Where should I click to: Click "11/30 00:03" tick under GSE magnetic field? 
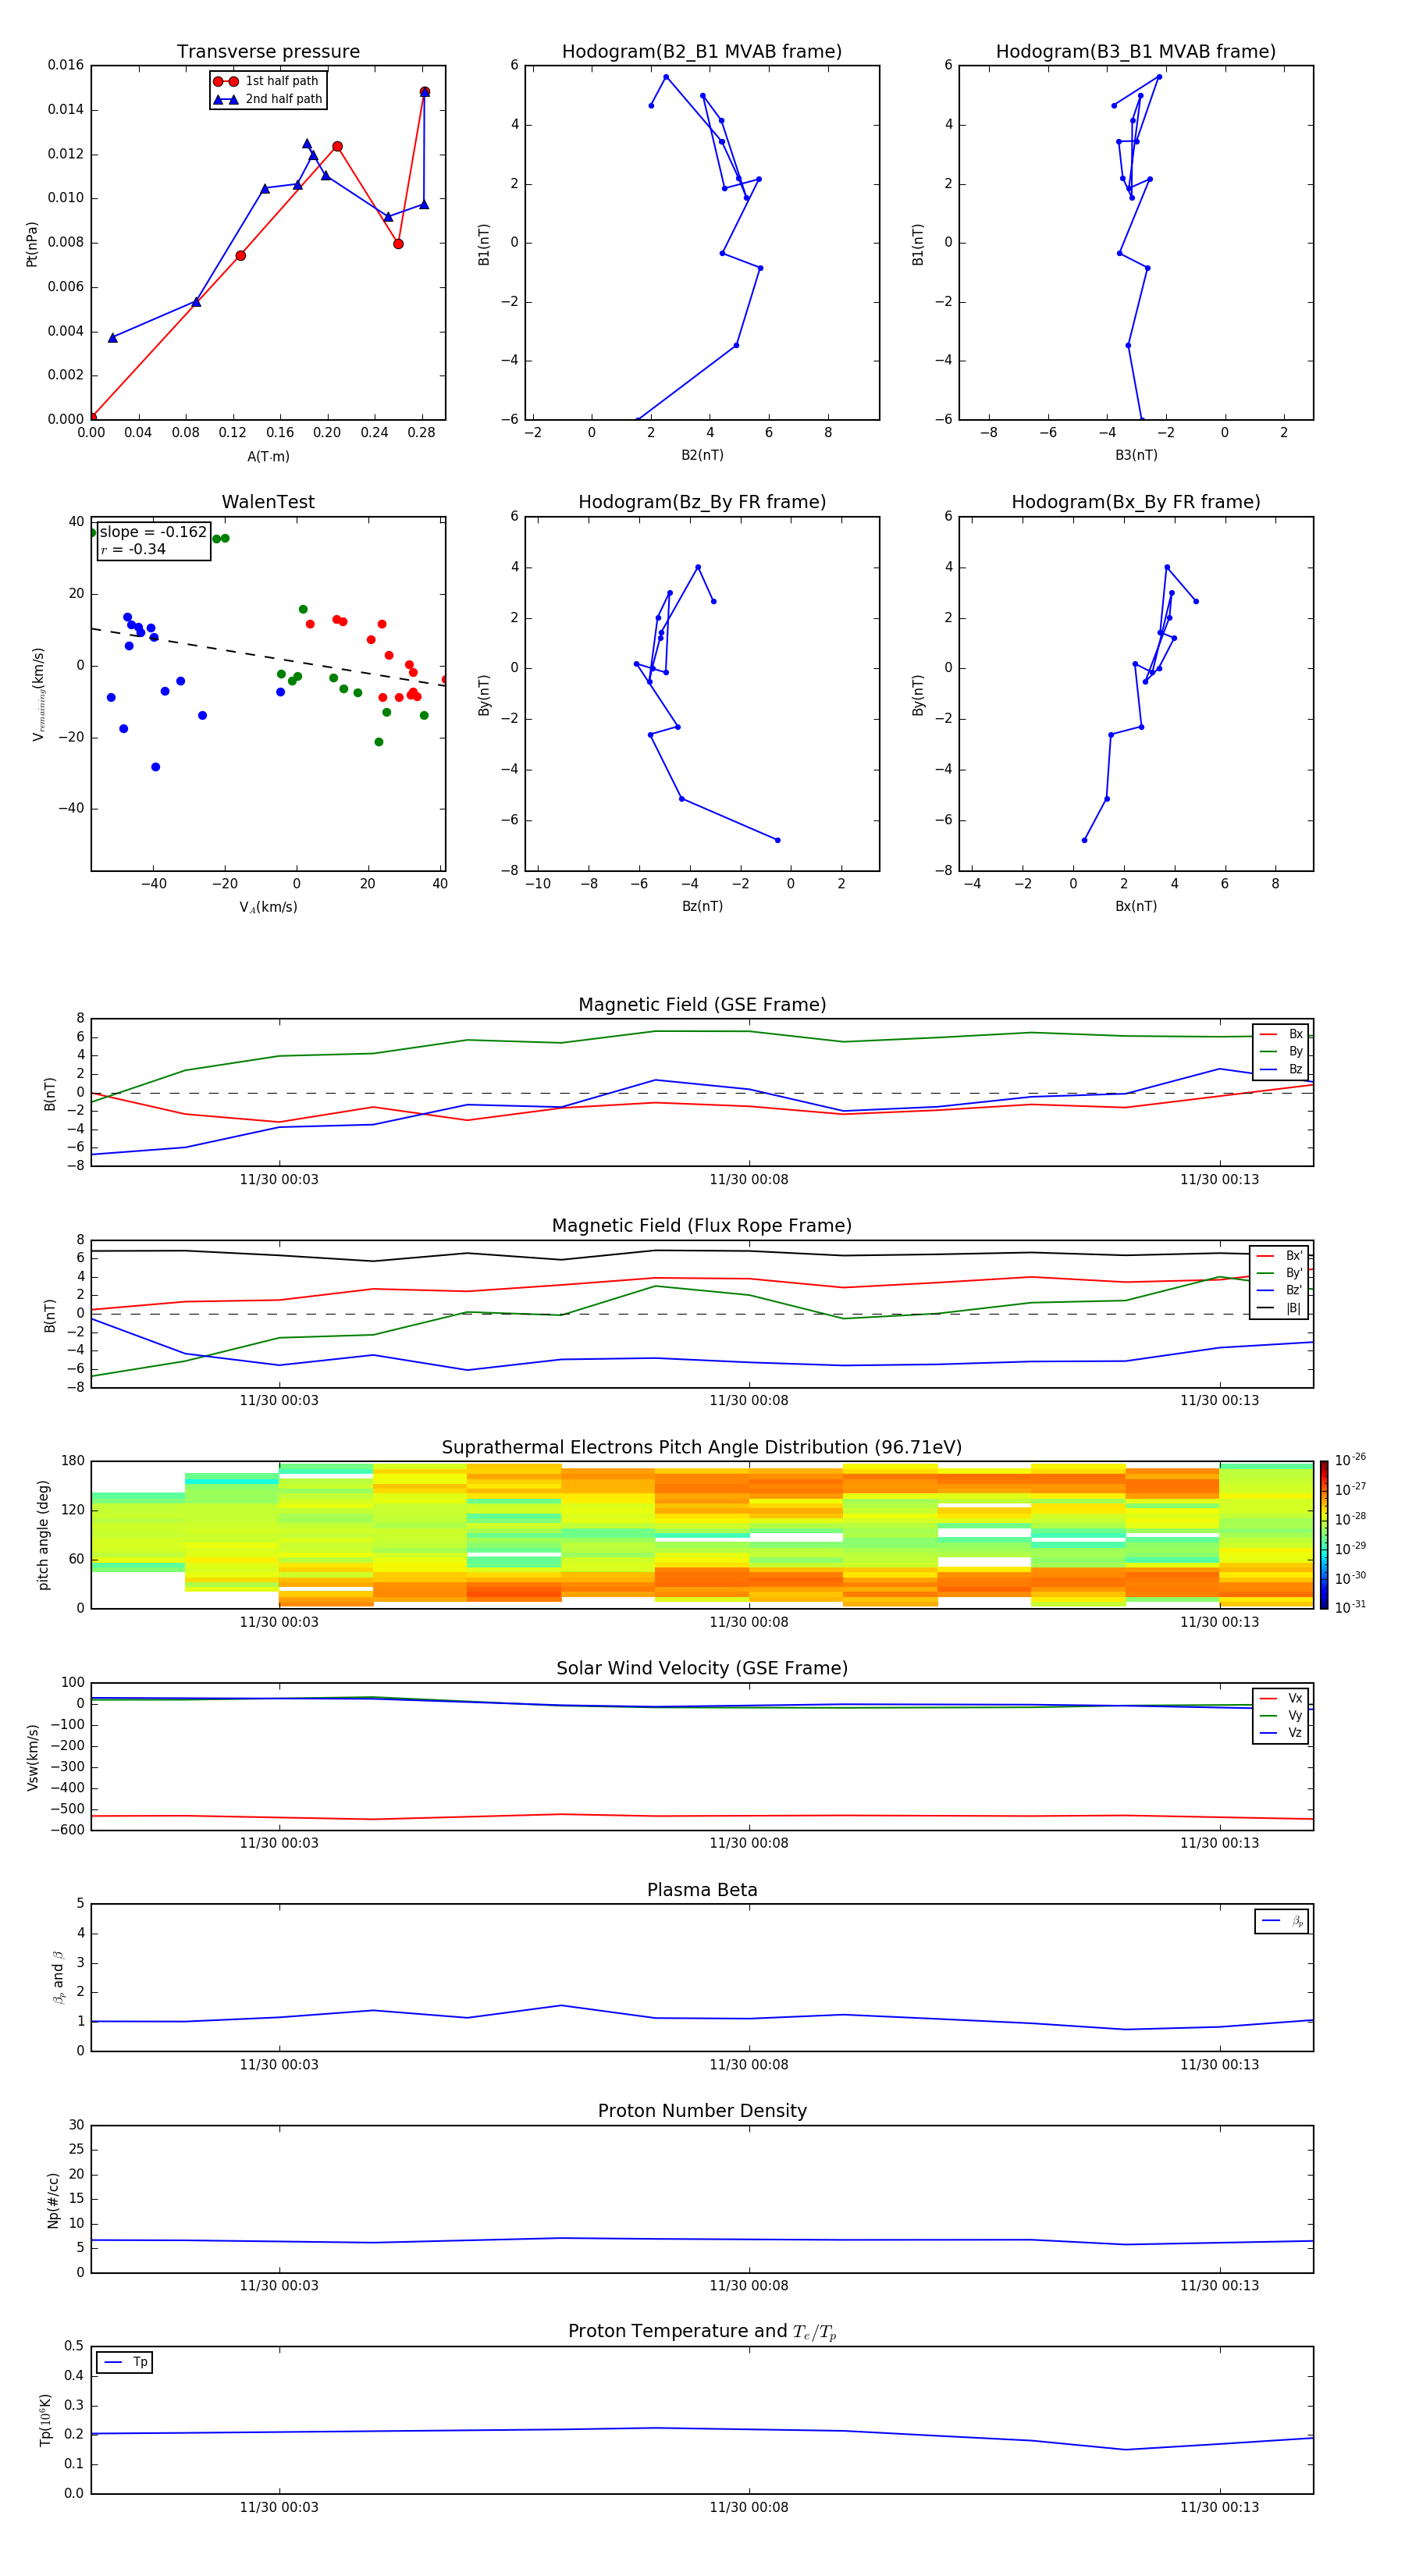(279, 1180)
